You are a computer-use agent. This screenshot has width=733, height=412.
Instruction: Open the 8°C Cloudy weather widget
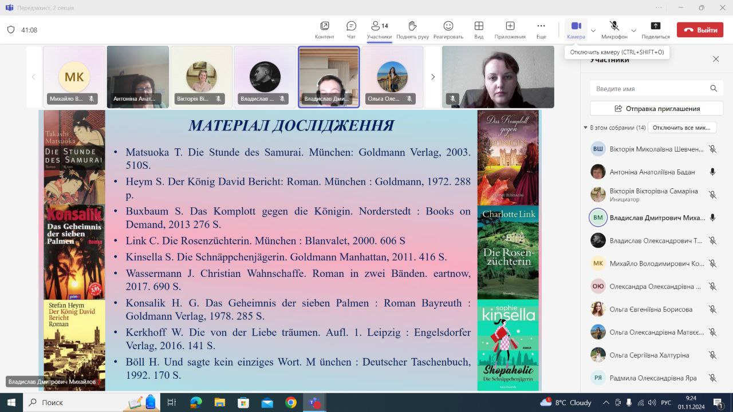coord(566,402)
